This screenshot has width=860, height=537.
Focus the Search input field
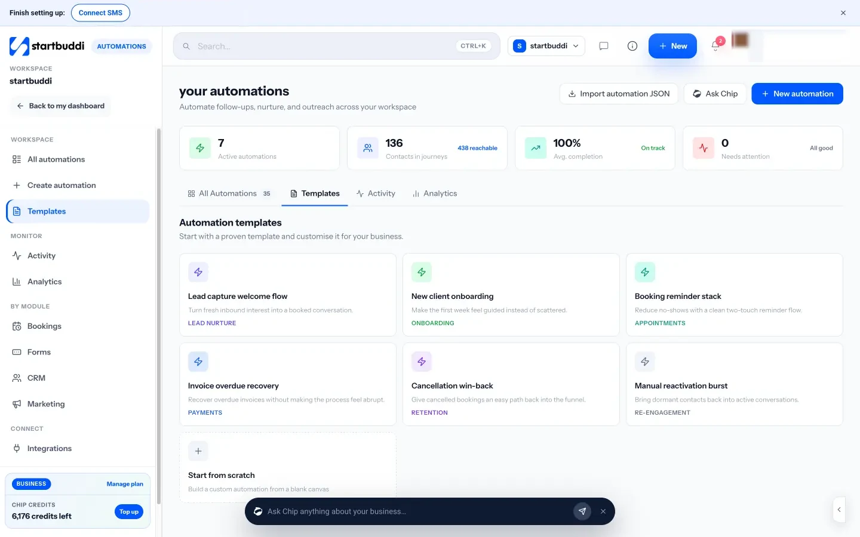coord(337,46)
